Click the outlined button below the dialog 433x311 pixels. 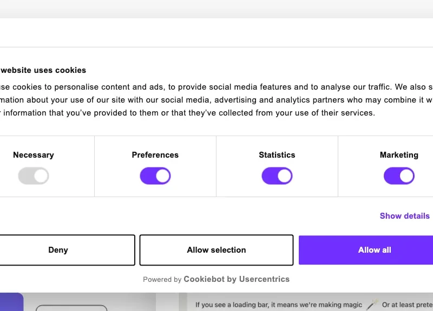[x=71, y=308]
